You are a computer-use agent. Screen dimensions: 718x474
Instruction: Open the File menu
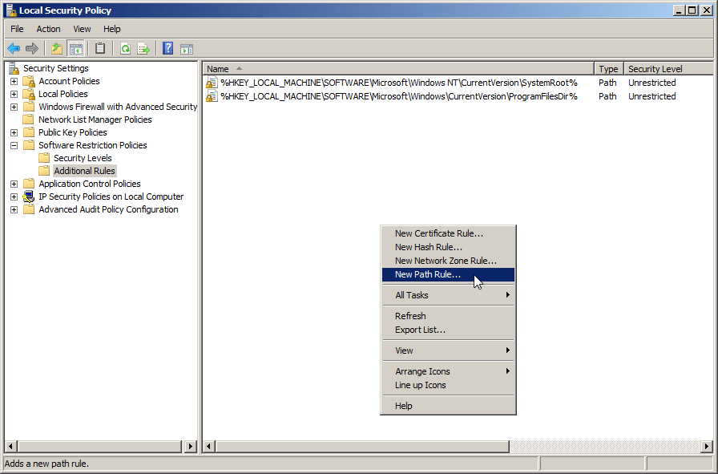point(17,29)
